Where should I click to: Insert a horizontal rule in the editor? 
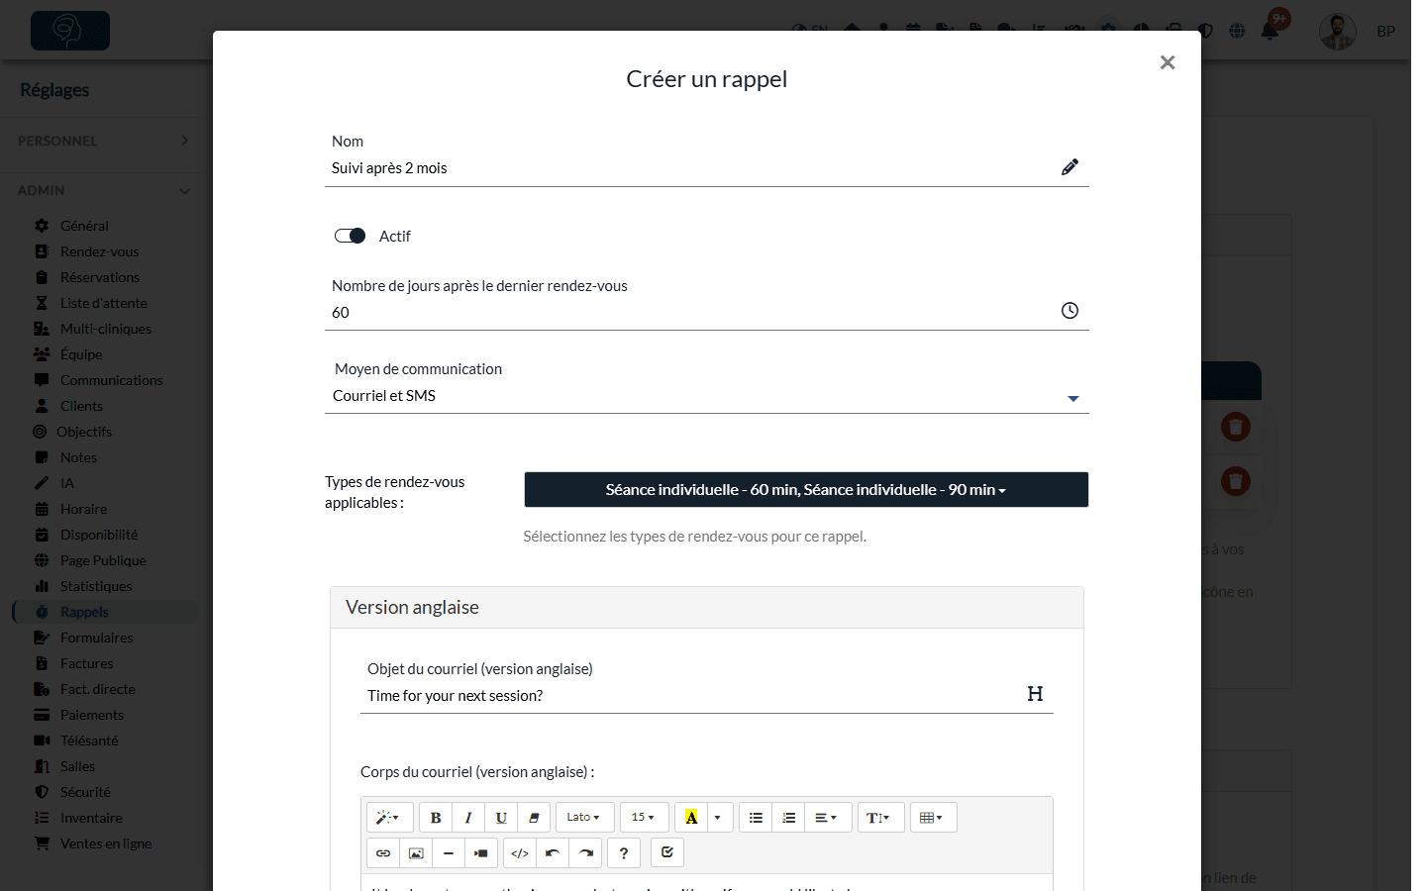449,853
